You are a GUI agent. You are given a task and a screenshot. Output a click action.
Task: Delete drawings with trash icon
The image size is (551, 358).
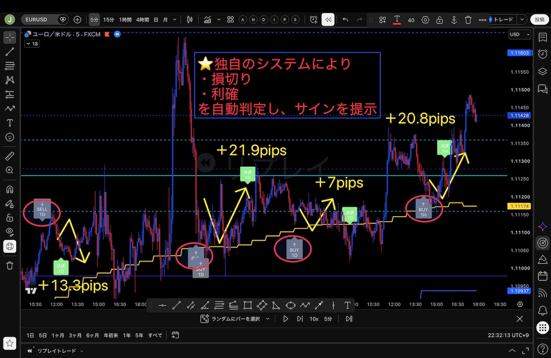point(9,265)
